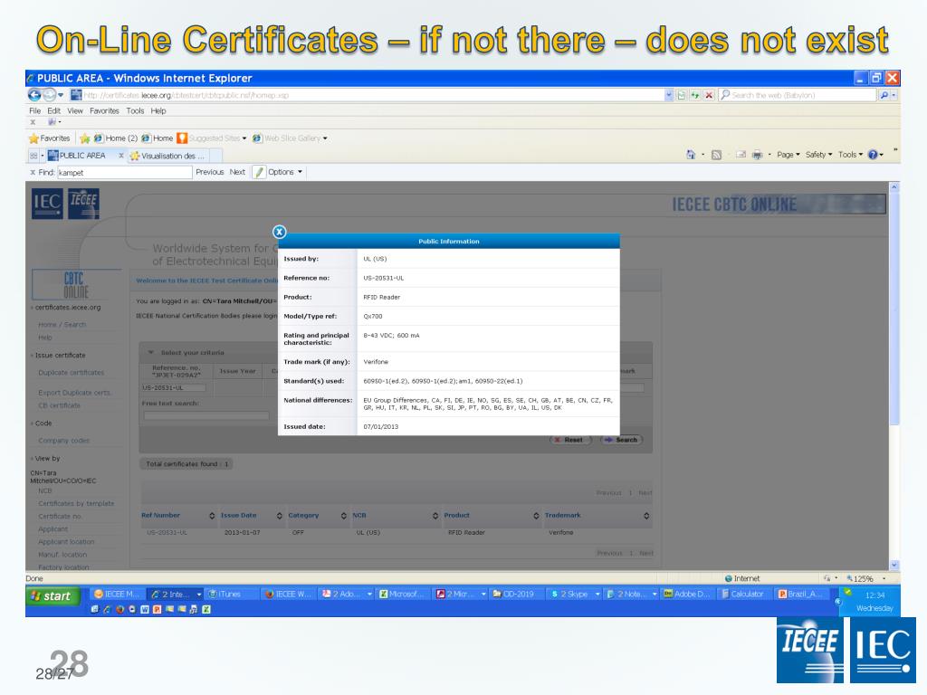The image size is (927, 695).
Task: Open the Applicant location sidebar link
Action: pos(66,542)
